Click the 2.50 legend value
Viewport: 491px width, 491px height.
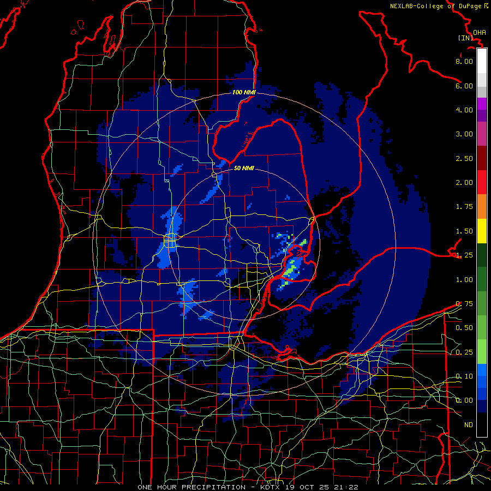coord(464,158)
